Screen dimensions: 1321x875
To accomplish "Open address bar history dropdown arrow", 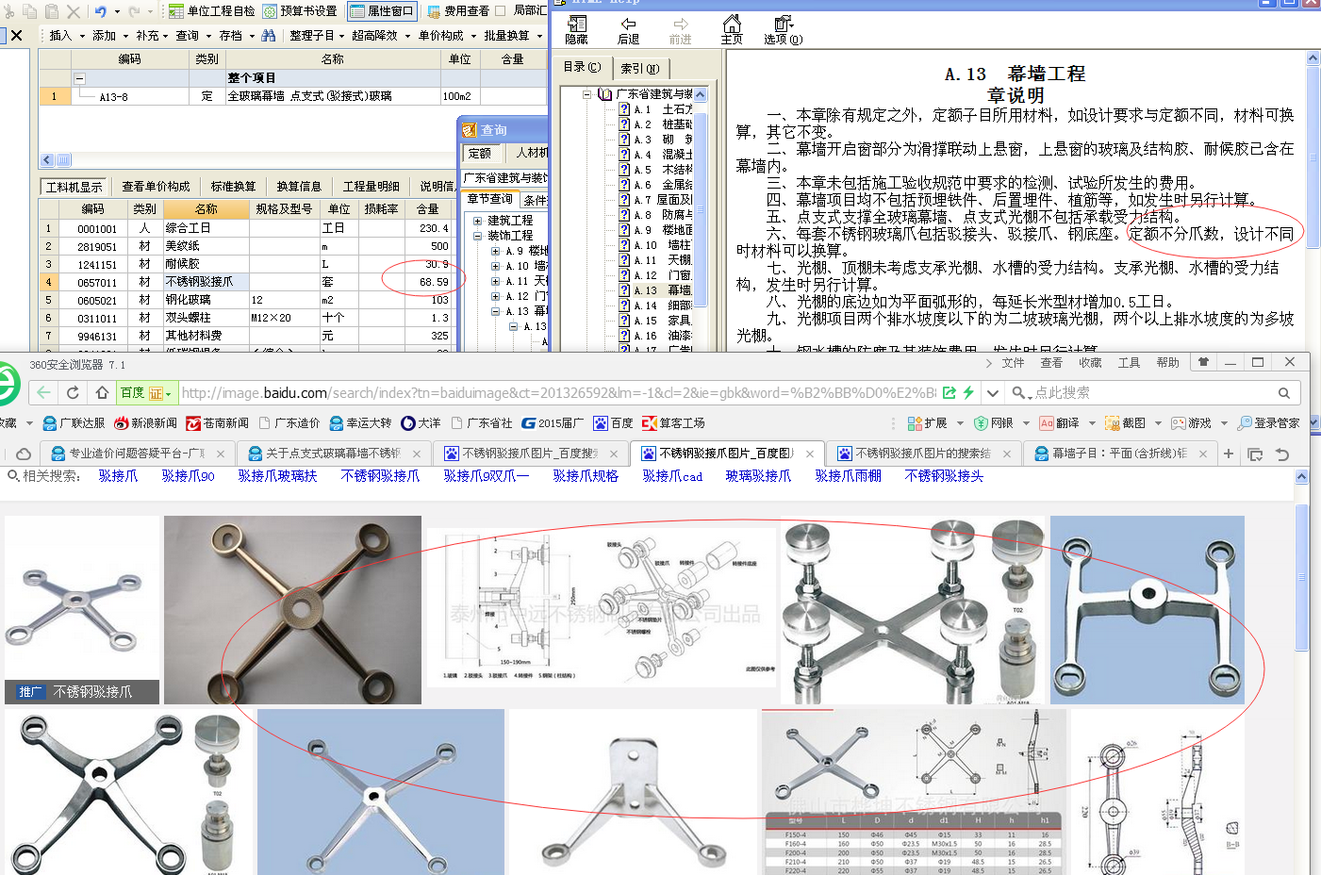I will click(x=992, y=392).
